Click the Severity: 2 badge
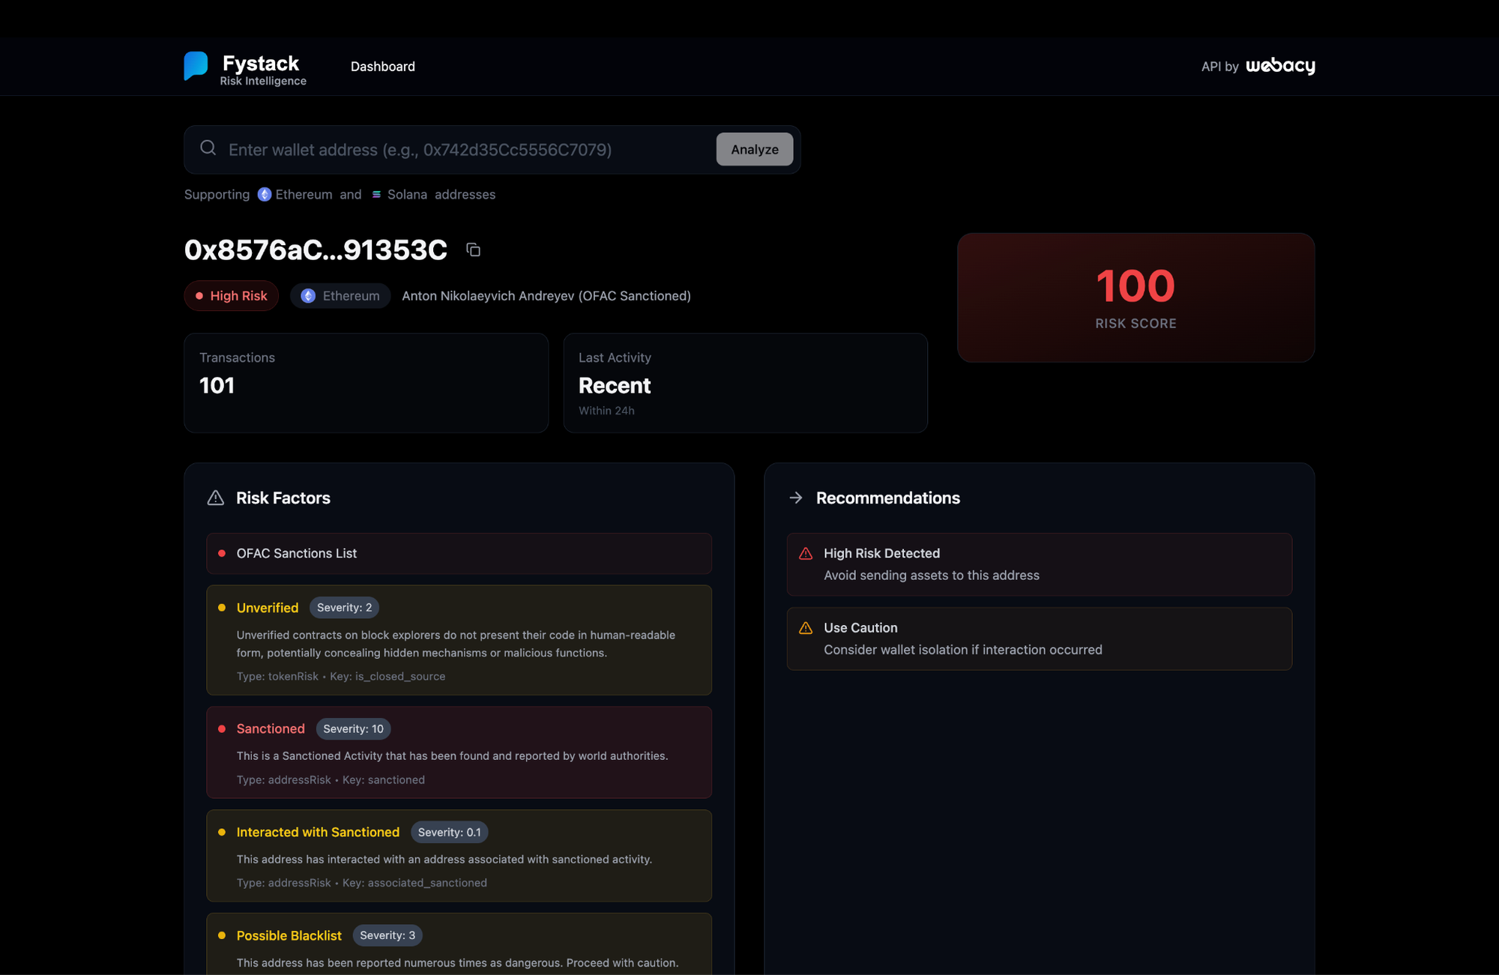1499x975 pixels. 344,608
